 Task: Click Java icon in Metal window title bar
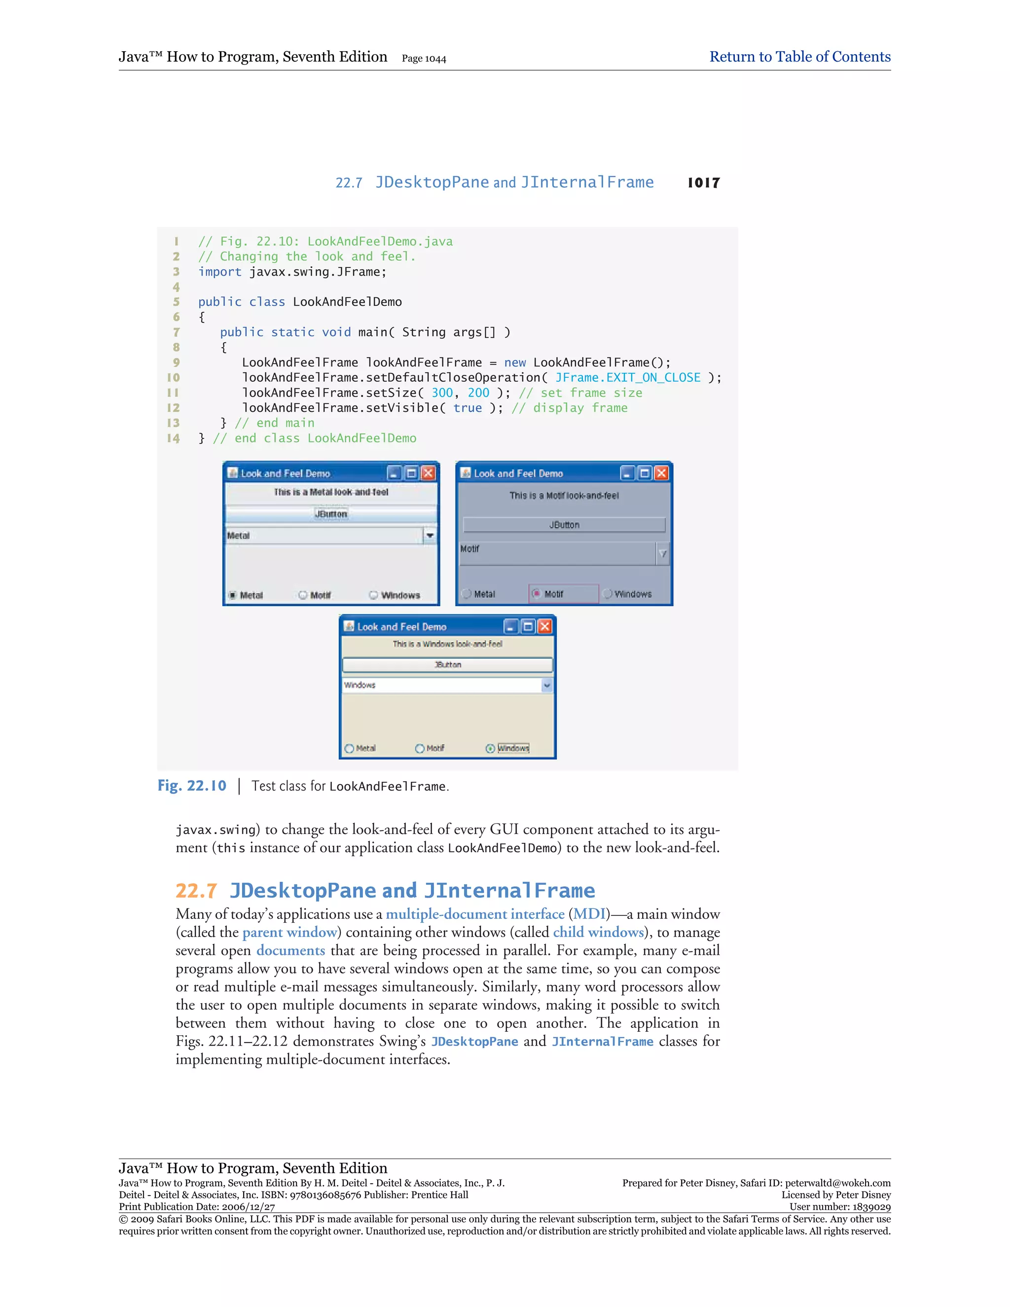[x=233, y=473]
